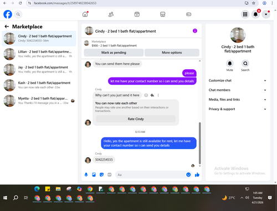Mute the conversation with bell icon
The height and width of the screenshot is (211, 277).
[230, 64]
